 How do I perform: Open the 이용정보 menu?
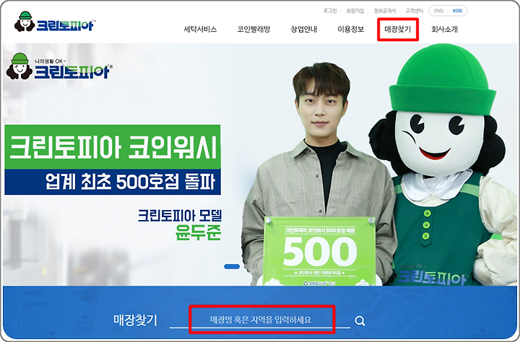point(350,29)
